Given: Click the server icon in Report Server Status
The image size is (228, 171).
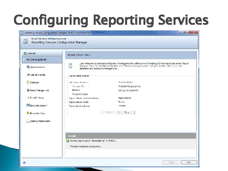Looking at the screenshot, I should click(x=70, y=65).
